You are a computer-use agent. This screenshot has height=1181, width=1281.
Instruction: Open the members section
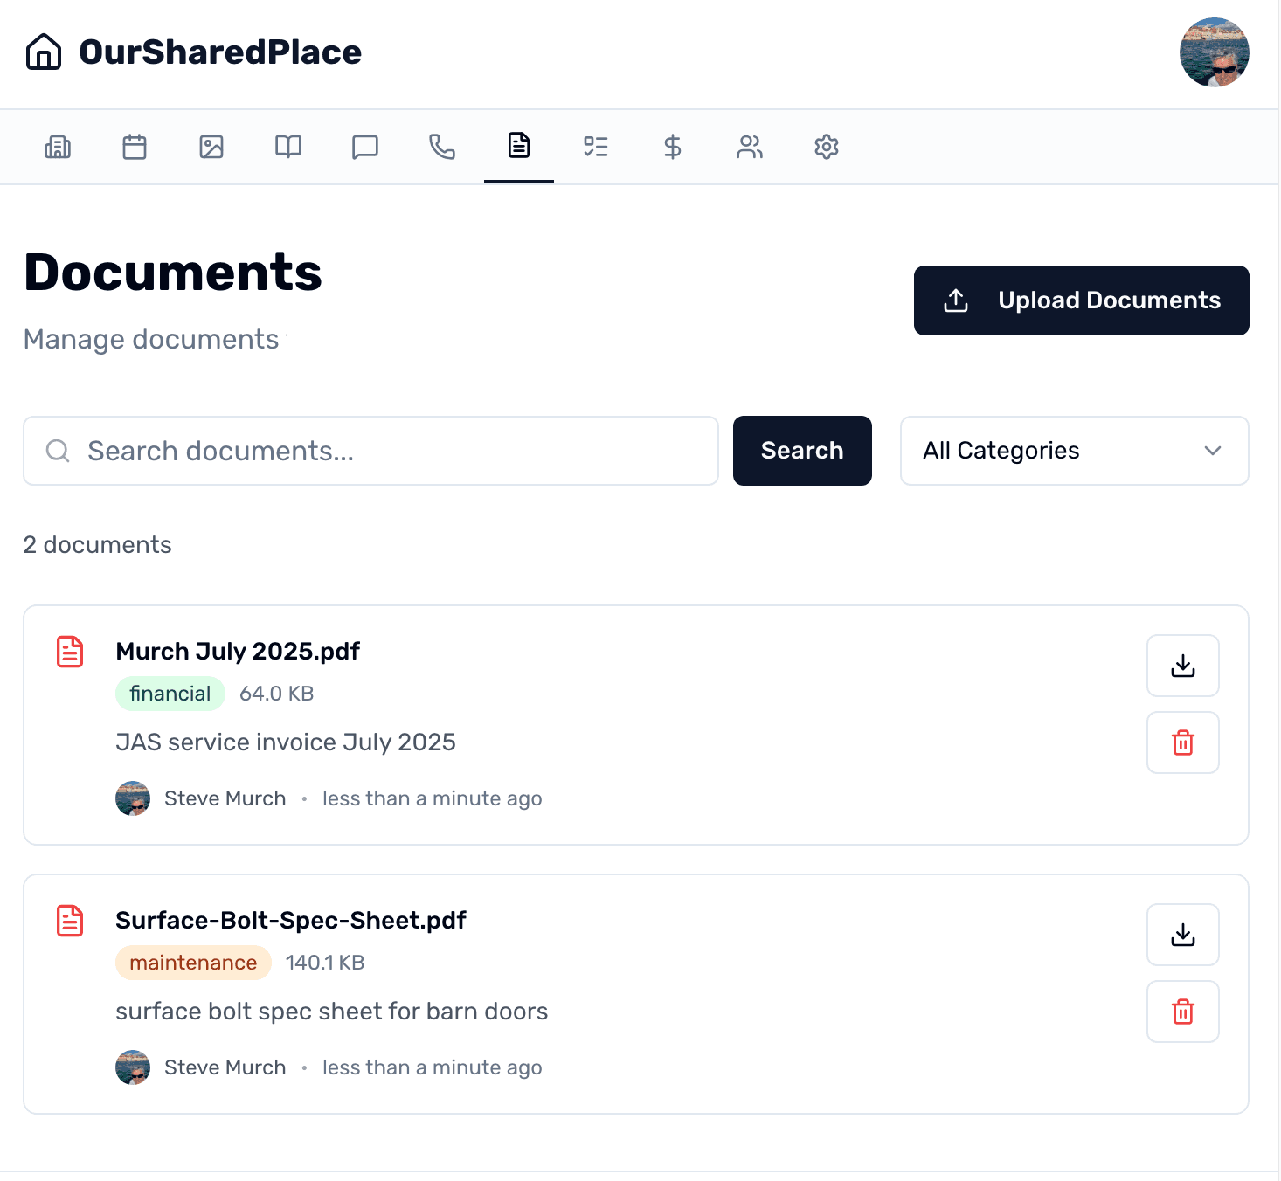point(750,147)
